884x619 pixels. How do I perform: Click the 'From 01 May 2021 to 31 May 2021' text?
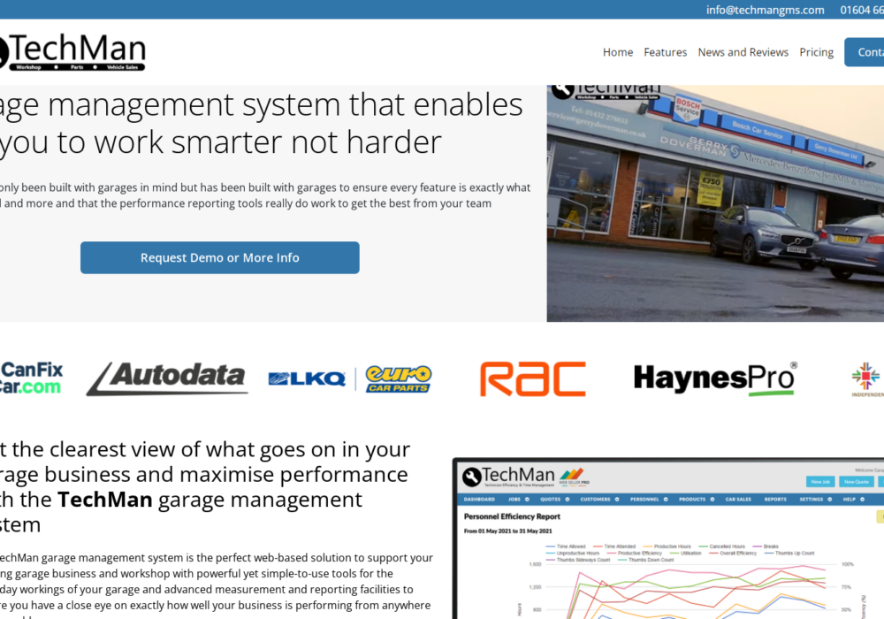point(508,531)
